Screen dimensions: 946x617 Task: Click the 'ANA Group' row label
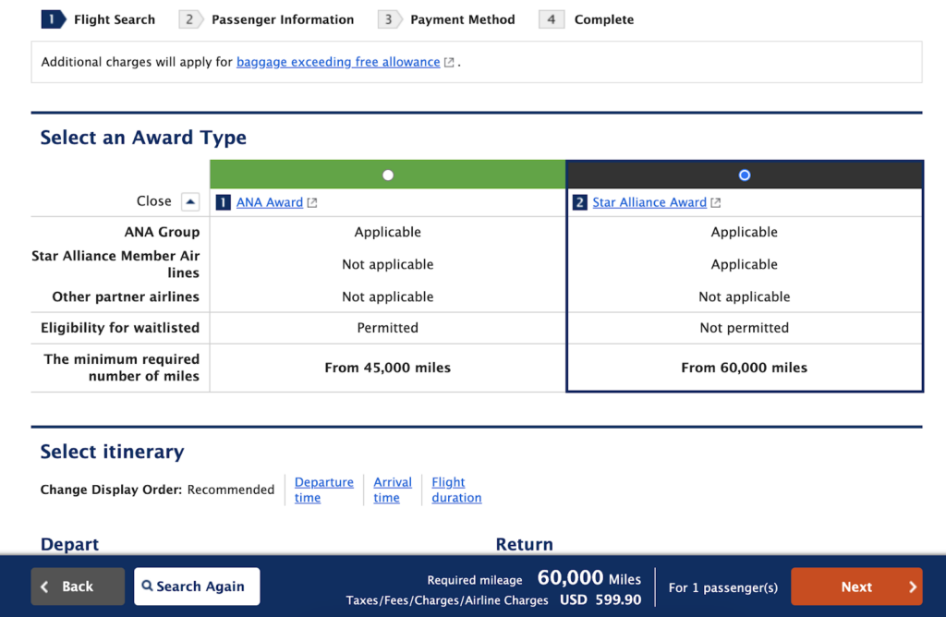(162, 232)
